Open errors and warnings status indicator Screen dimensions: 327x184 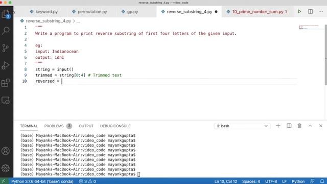[x=87, y=181]
